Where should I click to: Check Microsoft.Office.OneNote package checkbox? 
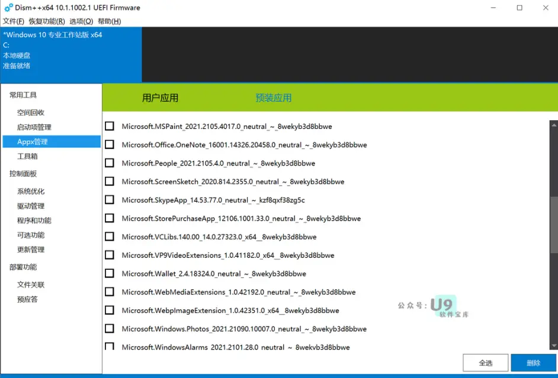(x=110, y=144)
